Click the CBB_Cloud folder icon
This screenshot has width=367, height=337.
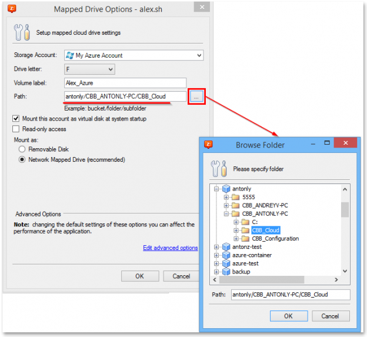click(x=245, y=231)
